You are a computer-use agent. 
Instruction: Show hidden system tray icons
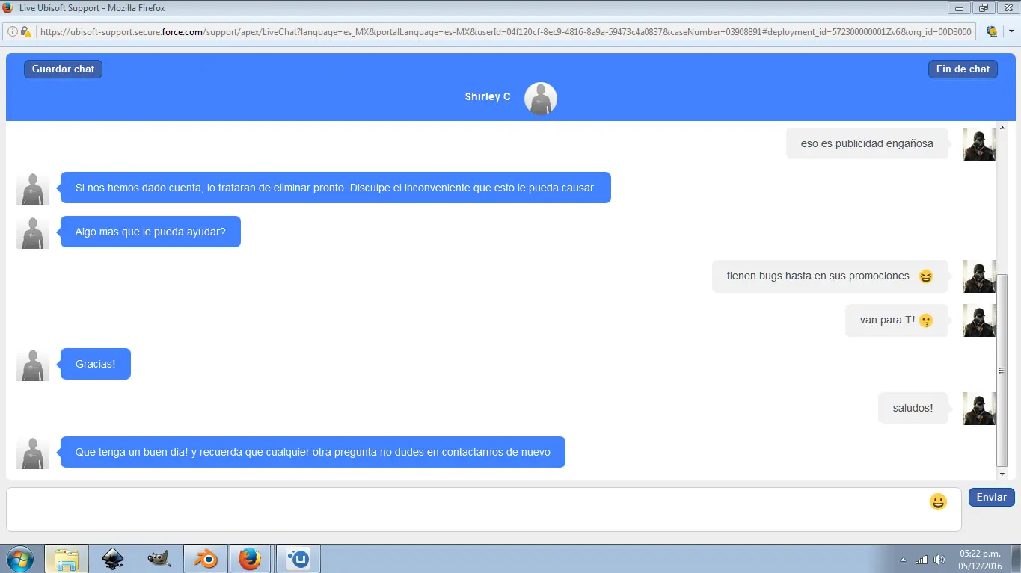pos(903,560)
